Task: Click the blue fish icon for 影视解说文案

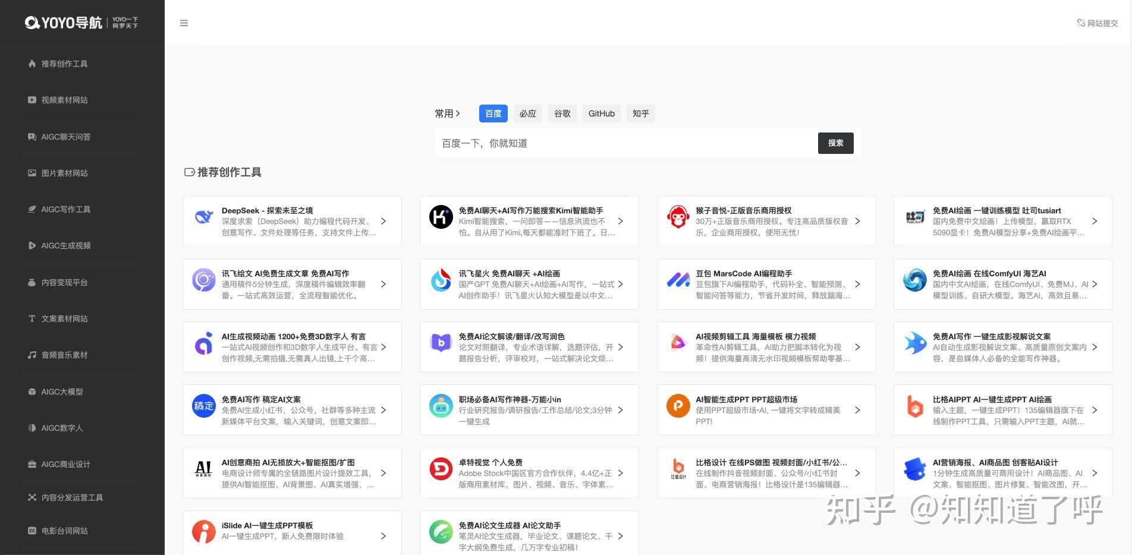Action: click(915, 343)
